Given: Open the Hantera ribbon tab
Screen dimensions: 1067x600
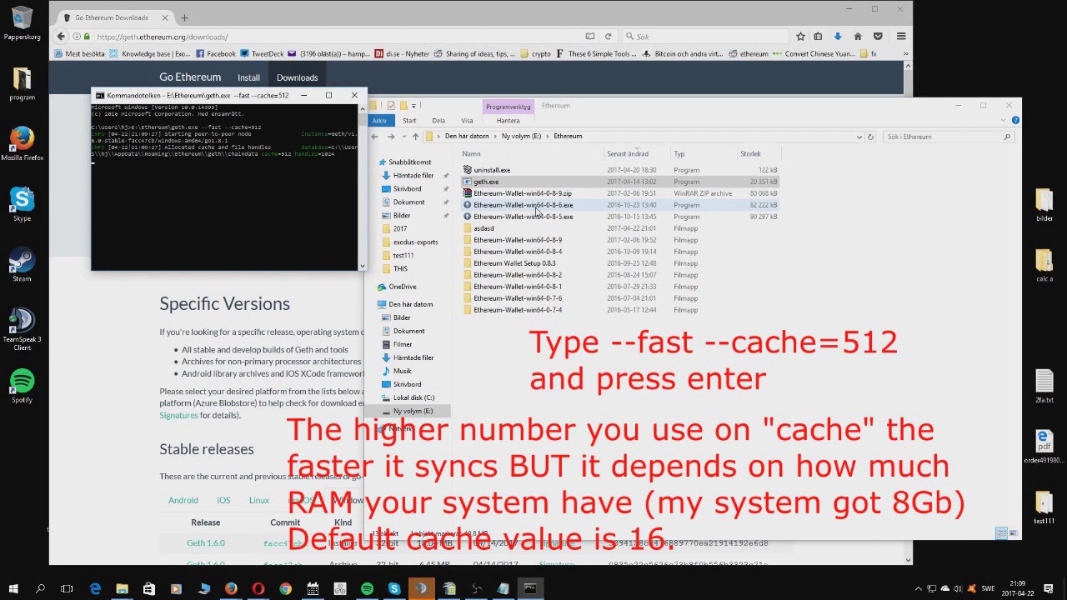Looking at the screenshot, I should coord(508,120).
